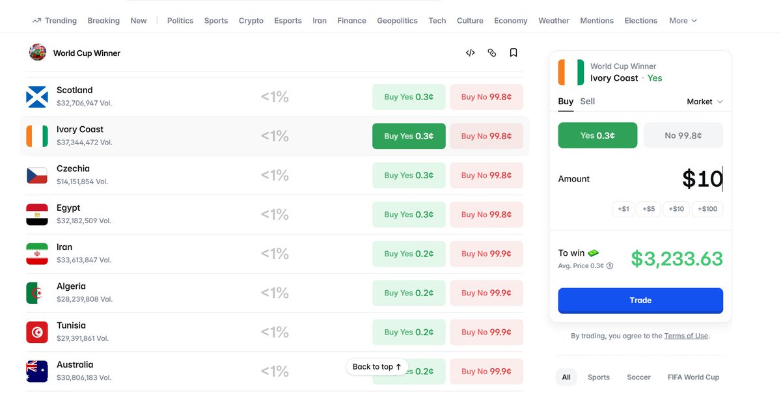Image resolution: width=781 pixels, height=393 pixels.
Task: Open the Finance category
Action: pyautogui.click(x=351, y=21)
